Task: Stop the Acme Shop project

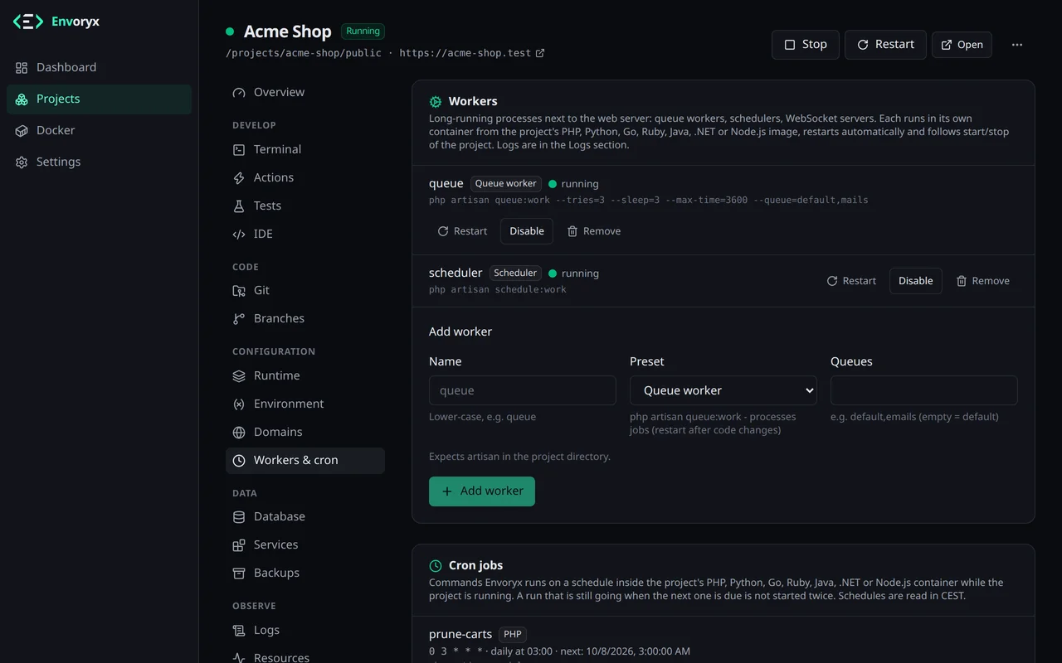Action: (x=806, y=45)
